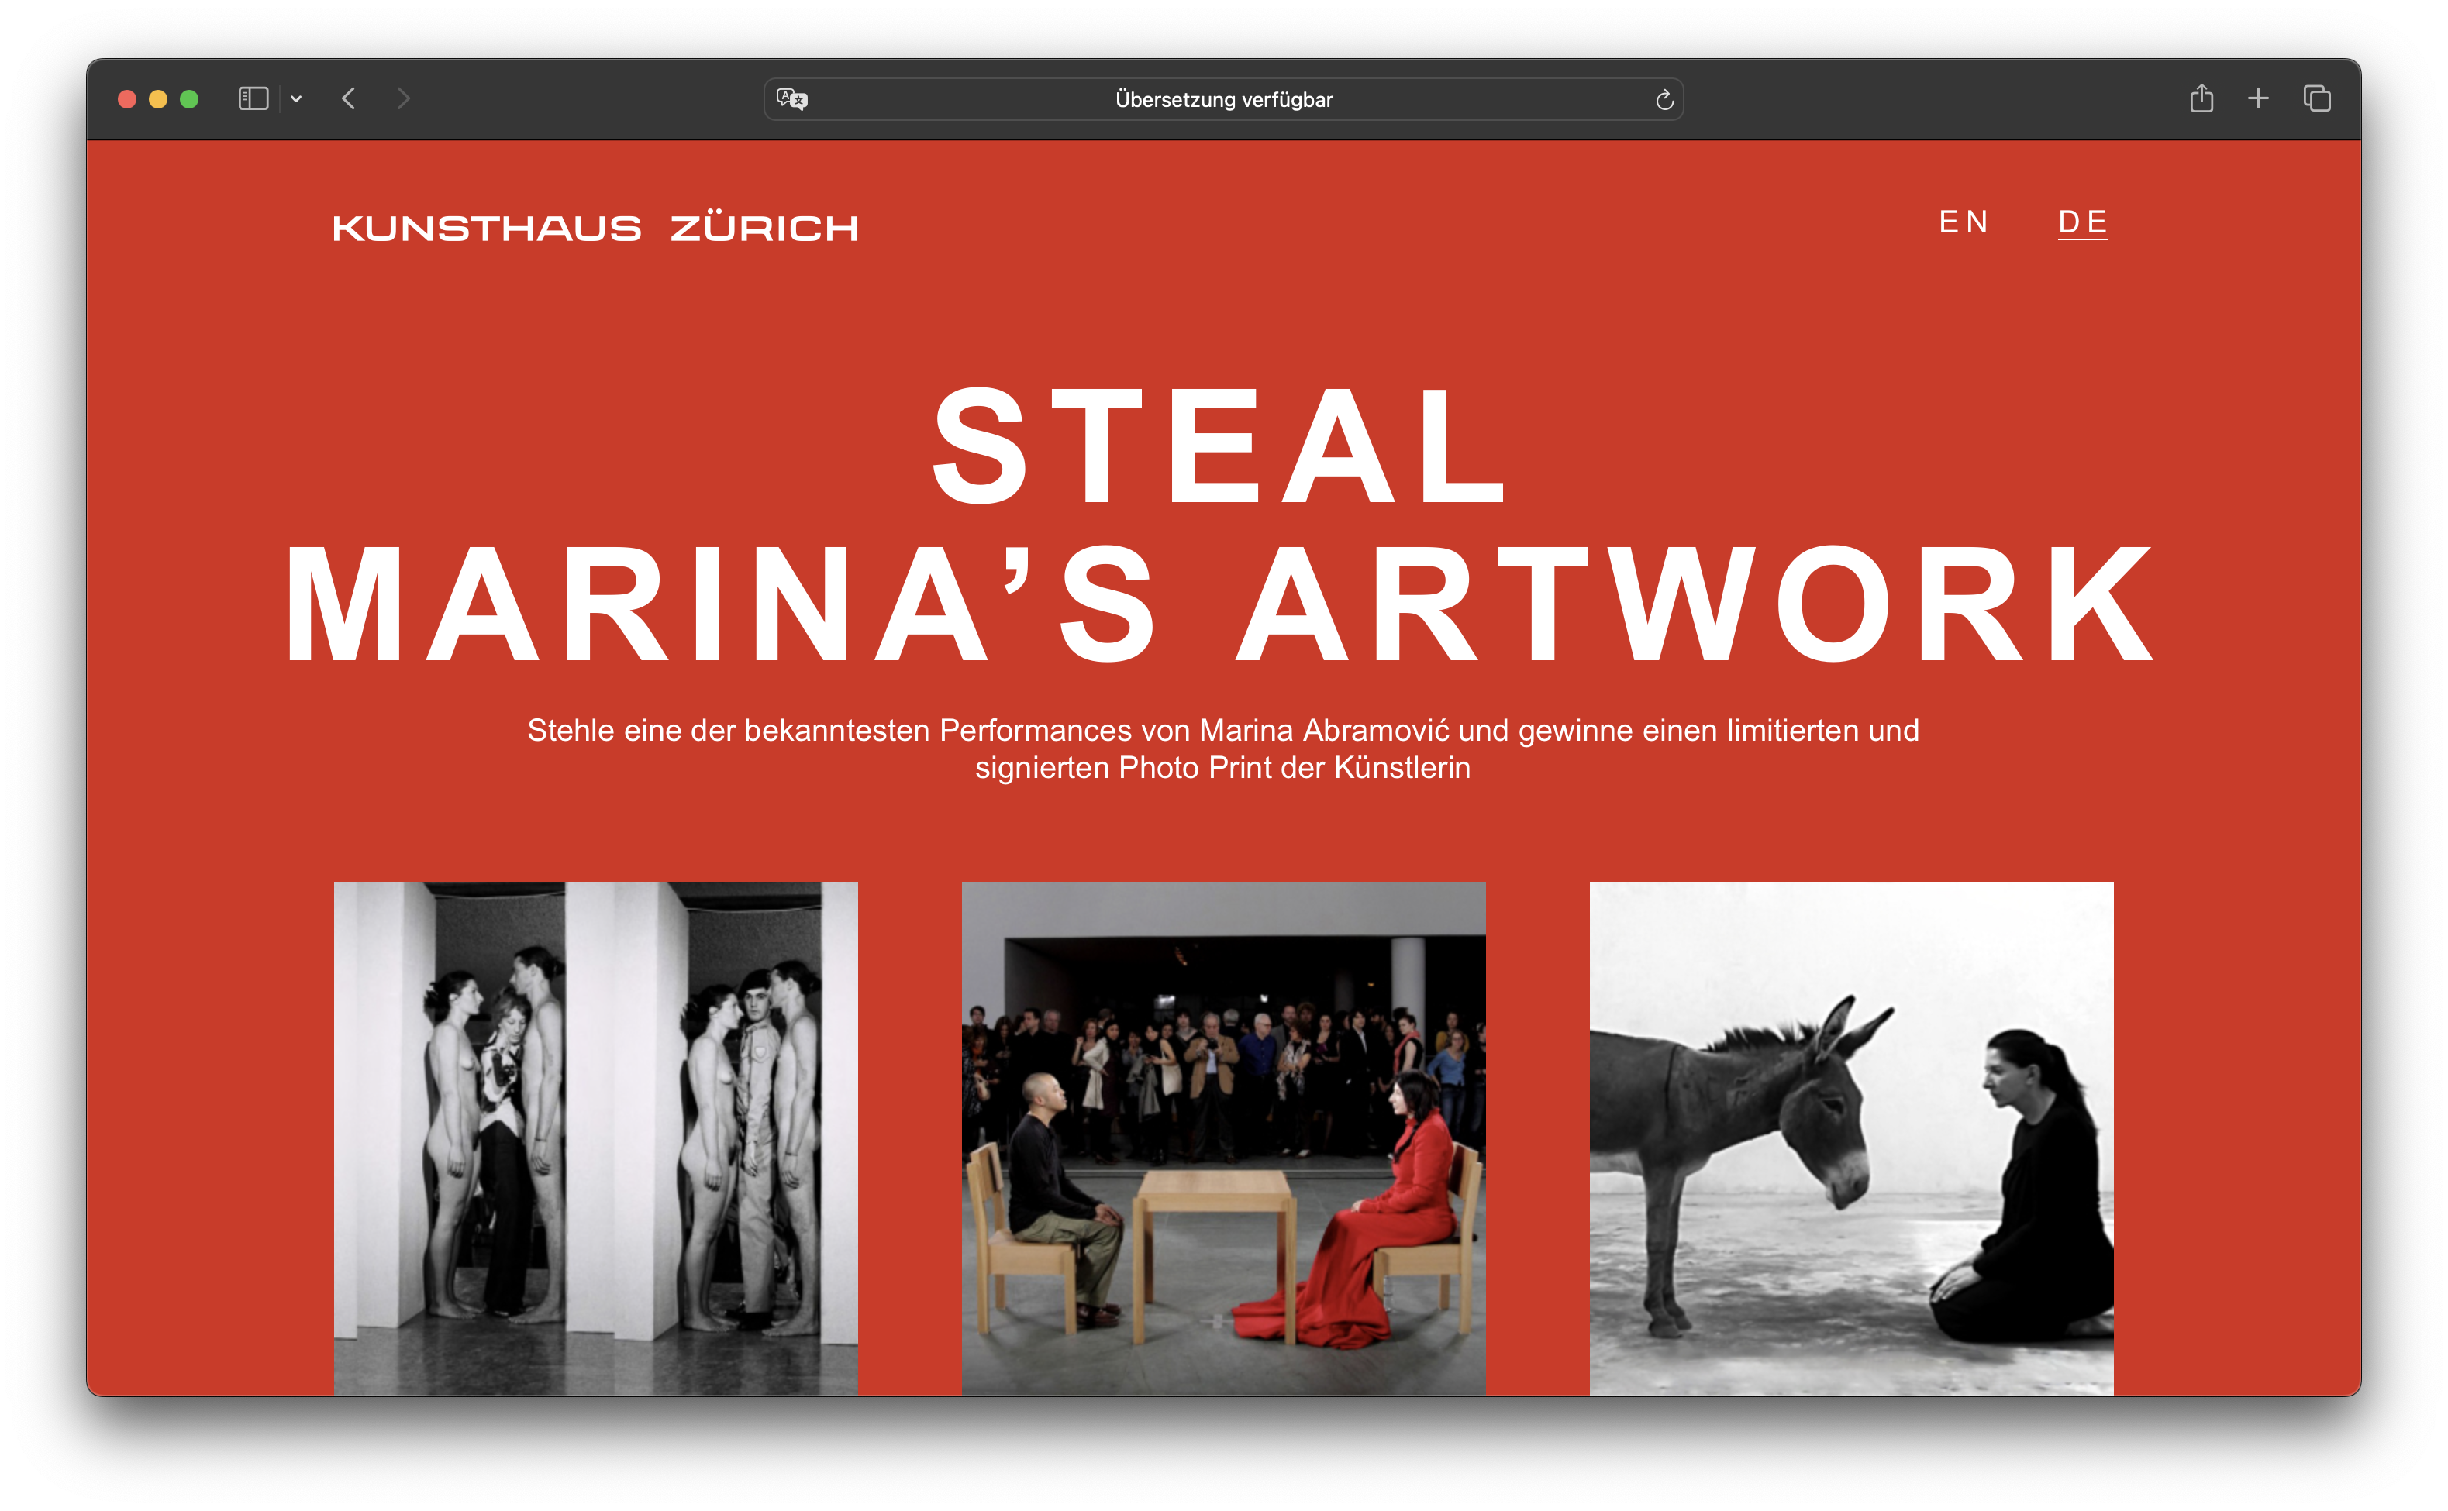Open a new tab with plus icon
The image size is (2448, 1511).
coord(2258,99)
